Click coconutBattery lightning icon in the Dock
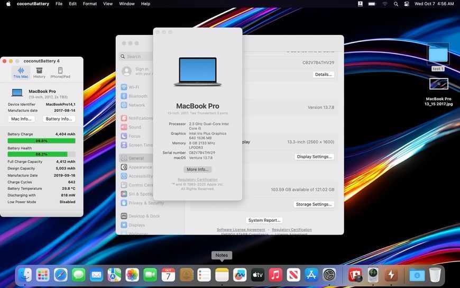 click(391, 275)
